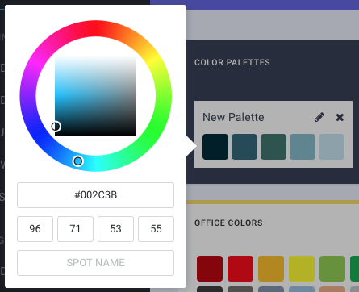
Task: Click the SPOT NAME input field
Action: (95, 263)
